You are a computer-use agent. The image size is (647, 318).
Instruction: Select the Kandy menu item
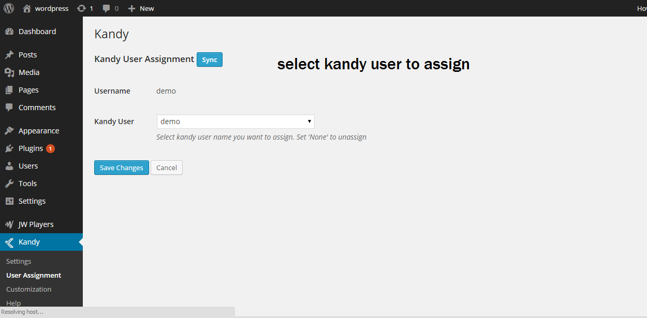tap(41, 242)
